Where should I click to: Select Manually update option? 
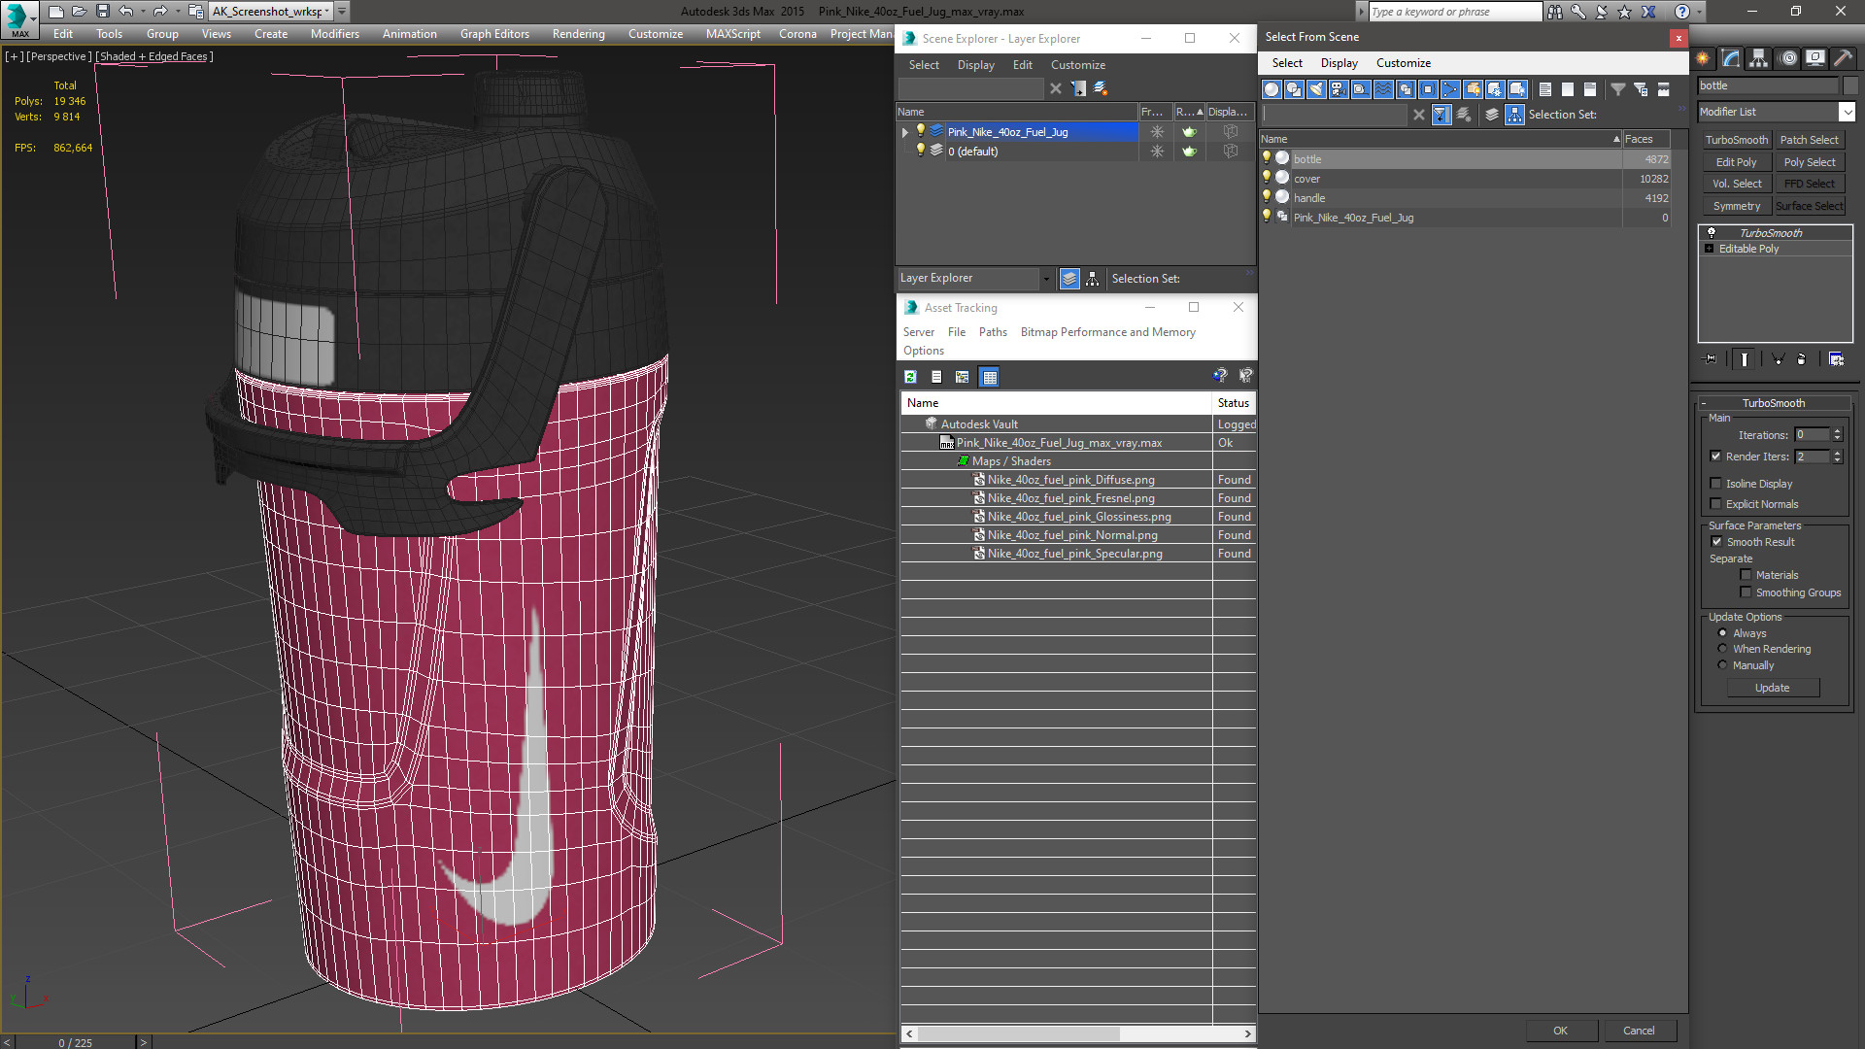[1722, 665]
